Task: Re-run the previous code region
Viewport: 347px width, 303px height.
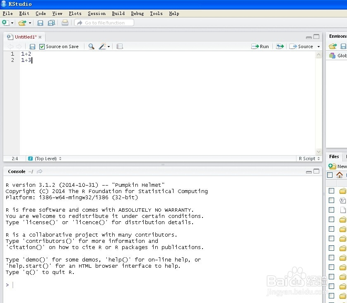Action: (280, 46)
